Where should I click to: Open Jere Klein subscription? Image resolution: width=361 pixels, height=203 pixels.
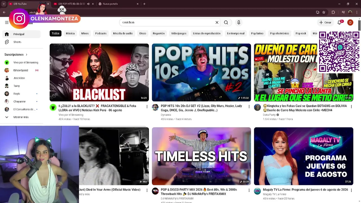coord(21,78)
